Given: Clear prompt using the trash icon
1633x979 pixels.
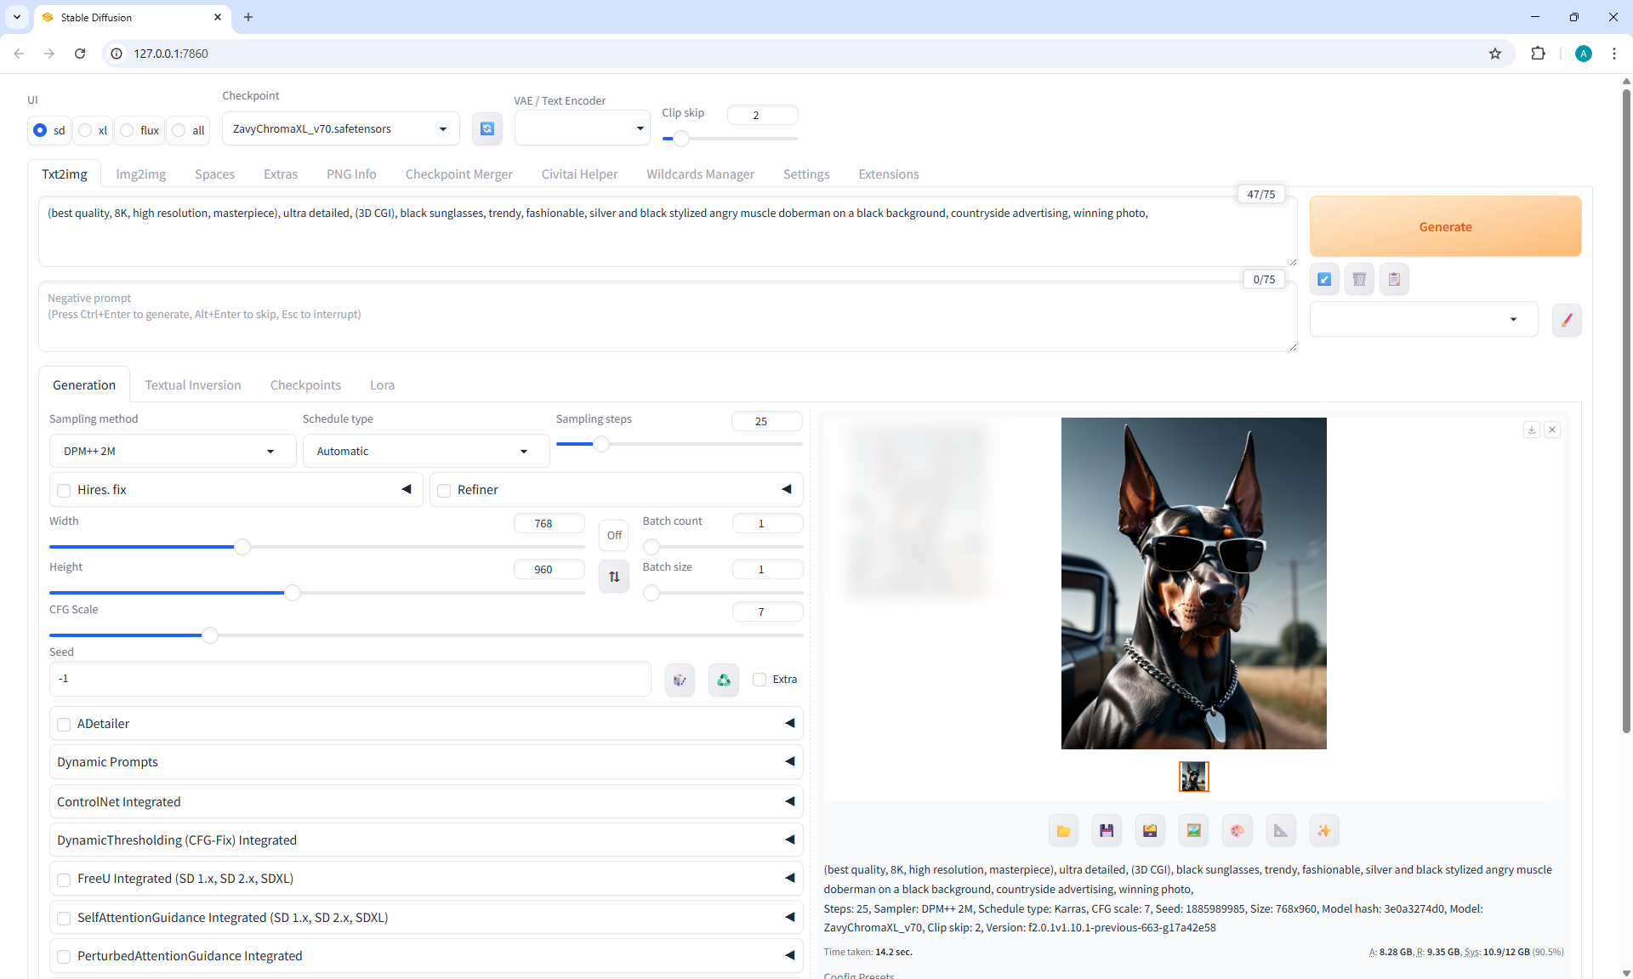Looking at the screenshot, I should click(1359, 279).
